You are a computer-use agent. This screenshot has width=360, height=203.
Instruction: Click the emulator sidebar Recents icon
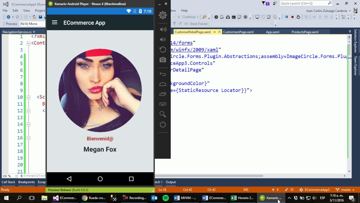pyautogui.click(x=163, y=94)
